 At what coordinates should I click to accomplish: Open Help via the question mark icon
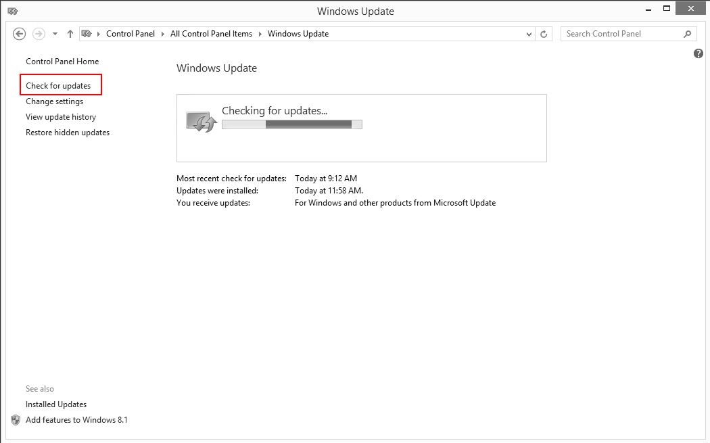pyautogui.click(x=699, y=53)
